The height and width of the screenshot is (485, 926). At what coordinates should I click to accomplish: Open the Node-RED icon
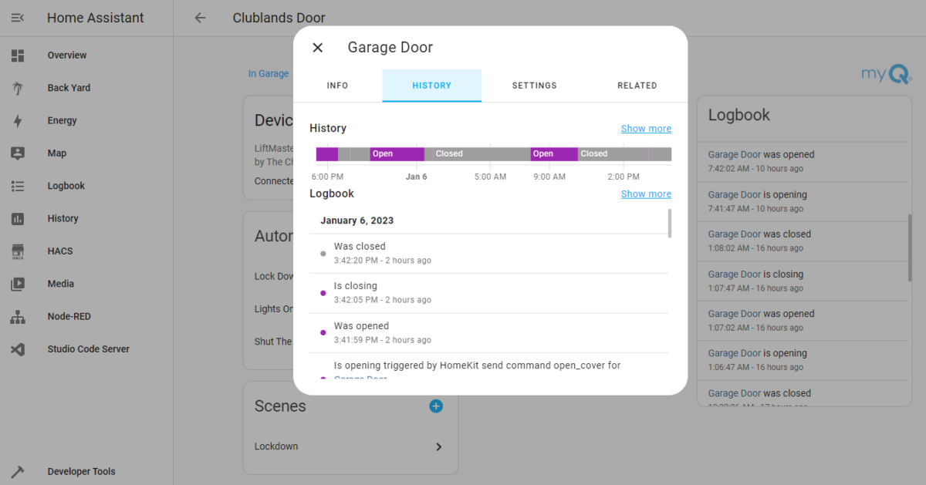tap(19, 316)
